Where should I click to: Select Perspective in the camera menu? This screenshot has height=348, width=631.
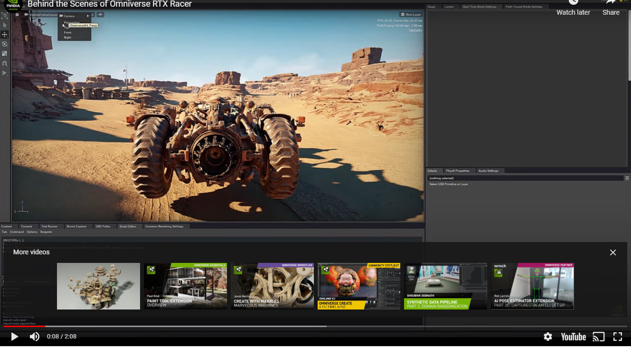72,22
